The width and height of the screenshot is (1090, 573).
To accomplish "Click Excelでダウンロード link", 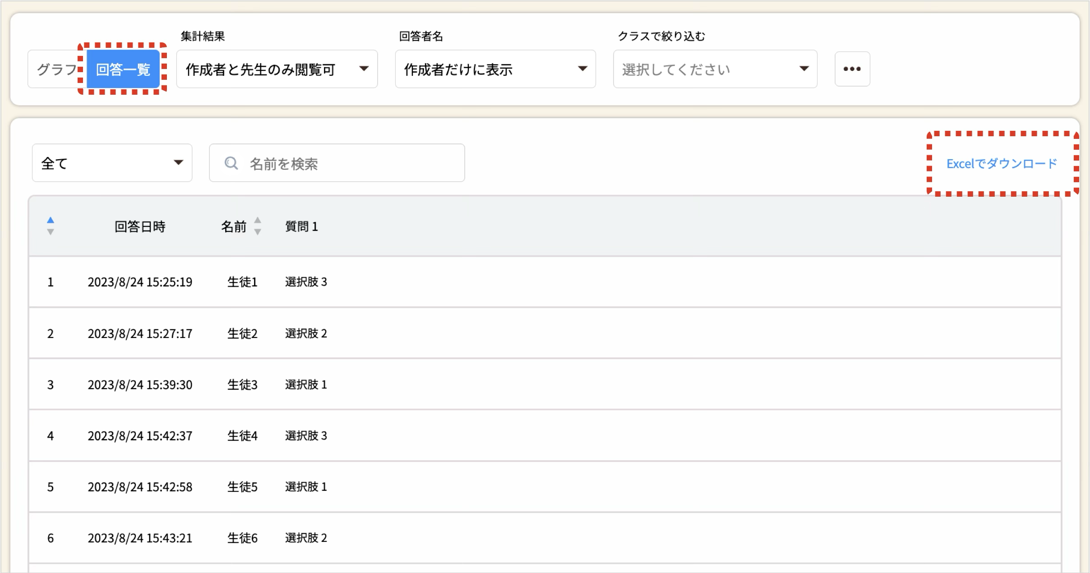I will coord(1001,163).
